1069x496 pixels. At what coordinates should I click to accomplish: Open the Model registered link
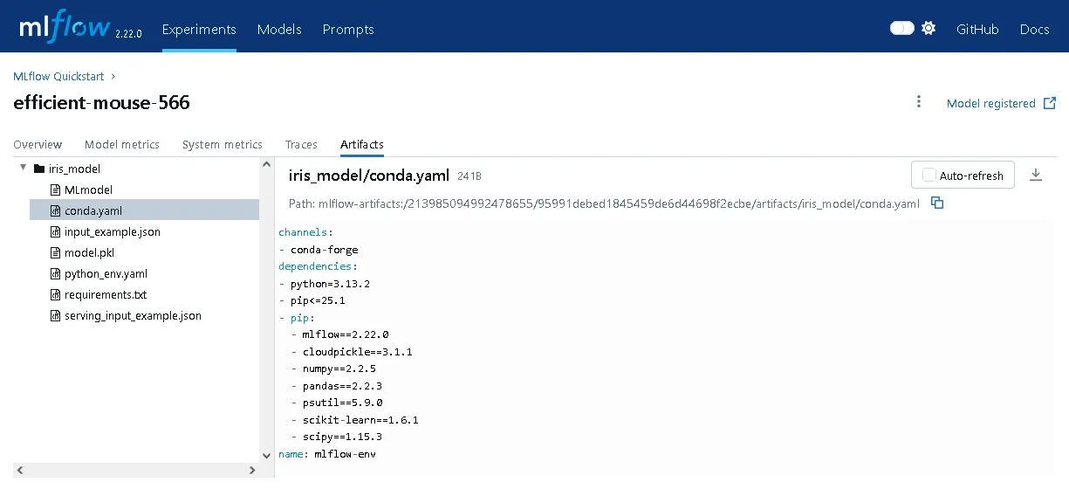pyautogui.click(x=991, y=103)
